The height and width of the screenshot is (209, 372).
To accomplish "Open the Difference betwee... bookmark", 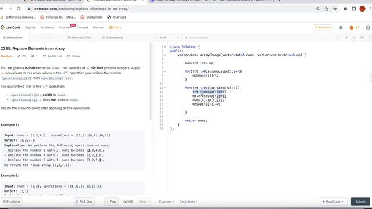I will (x=19, y=17).
